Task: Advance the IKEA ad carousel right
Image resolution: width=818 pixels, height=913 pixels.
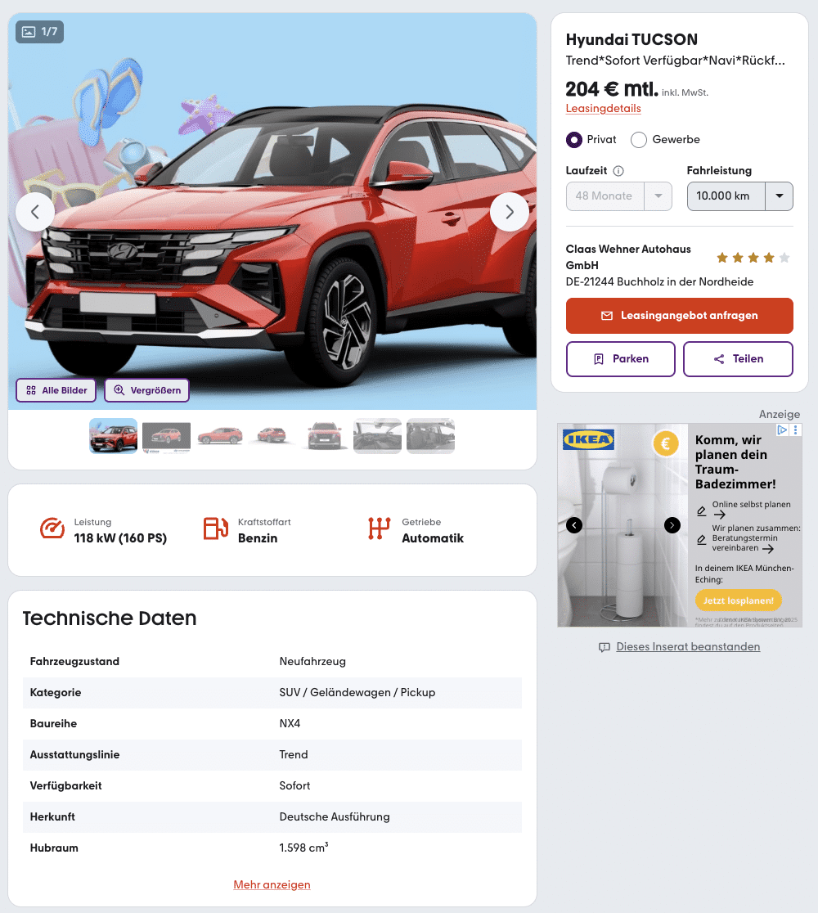Action: 672,525
